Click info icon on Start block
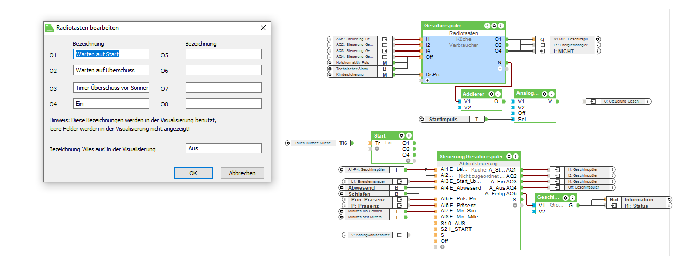The image size is (681, 256). [409, 136]
